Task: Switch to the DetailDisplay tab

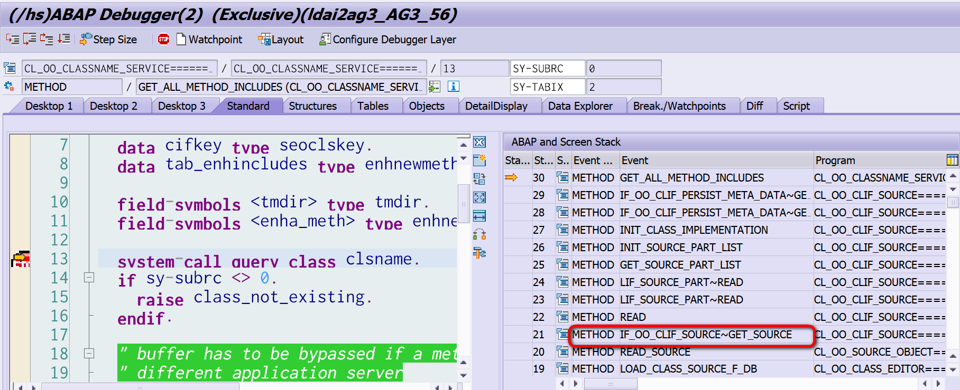Action: pyautogui.click(x=496, y=106)
